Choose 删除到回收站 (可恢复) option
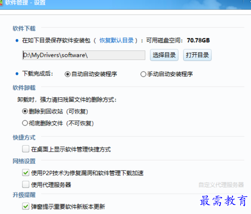The height and width of the screenshot is (214, 251). click(x=25, y=111)
